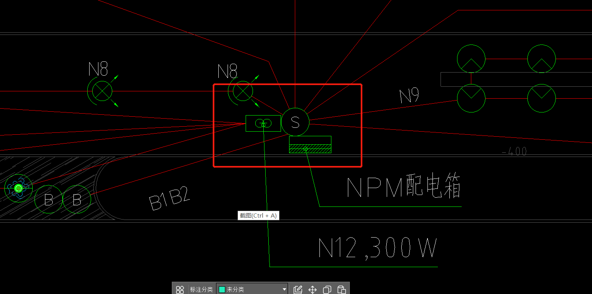The width and height of the screenshot is (592, 294).
Task: Click the N9 circuit label
Action: click(x=409, y=96)
